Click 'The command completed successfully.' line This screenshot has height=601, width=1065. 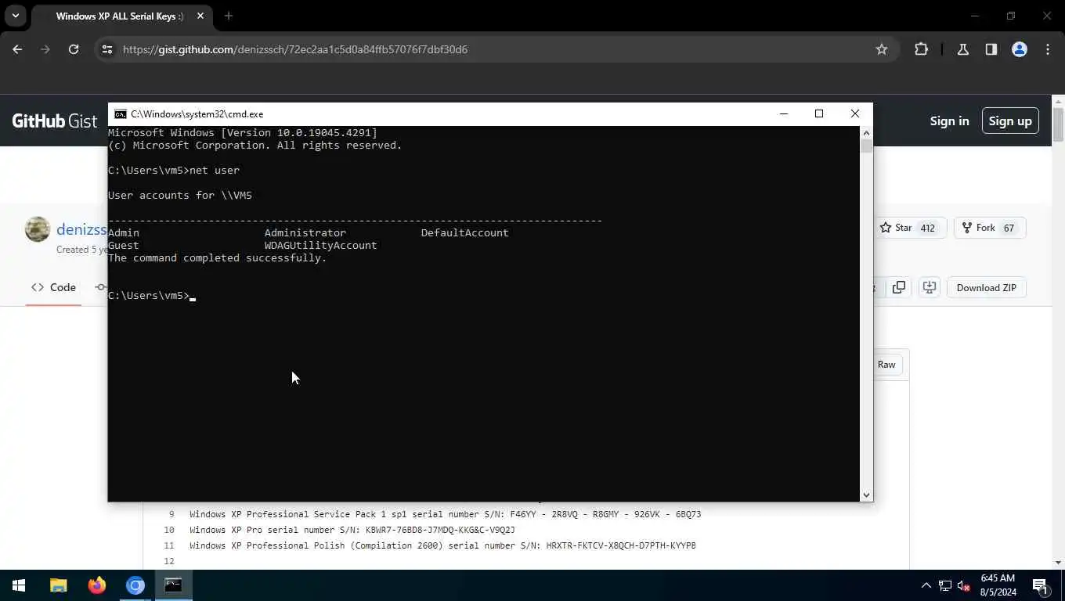[218, 258]
